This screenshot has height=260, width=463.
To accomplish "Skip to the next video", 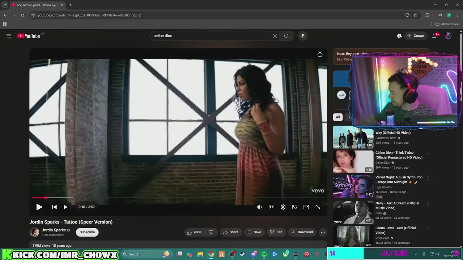I will pyautogui.click(x=66, y=207).
